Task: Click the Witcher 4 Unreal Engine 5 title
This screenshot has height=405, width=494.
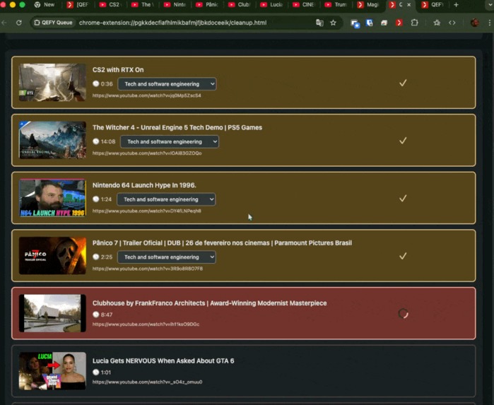Action: pos(177,127)
